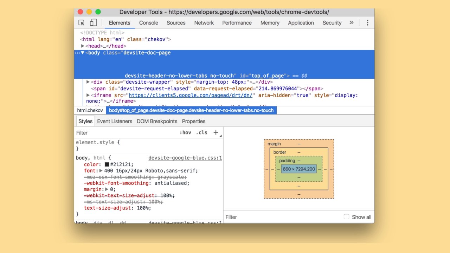Toggle the .cls class editor button
The image size is (450, 253).
pyautogui.click(x=202, y=132)
